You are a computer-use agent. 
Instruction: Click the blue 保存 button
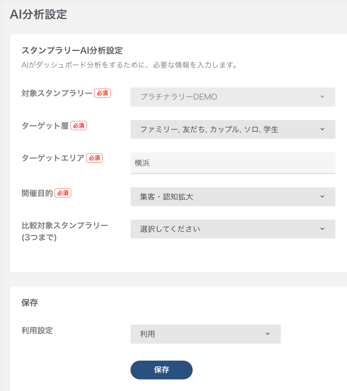(162, 370)
